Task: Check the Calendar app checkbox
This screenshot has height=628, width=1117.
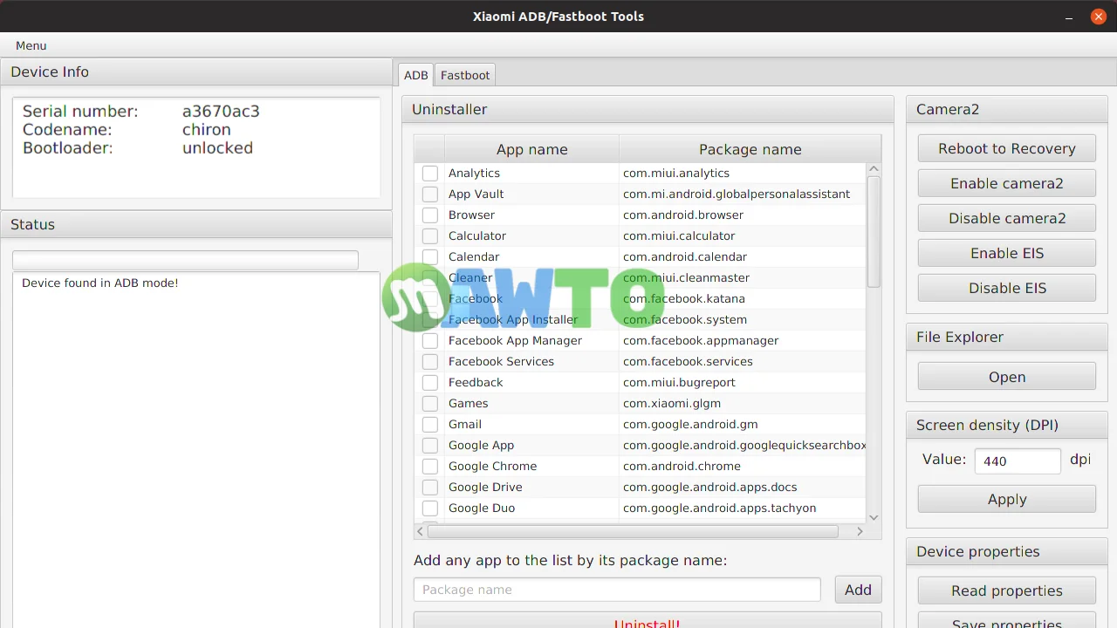Action: tap(430, 256)
